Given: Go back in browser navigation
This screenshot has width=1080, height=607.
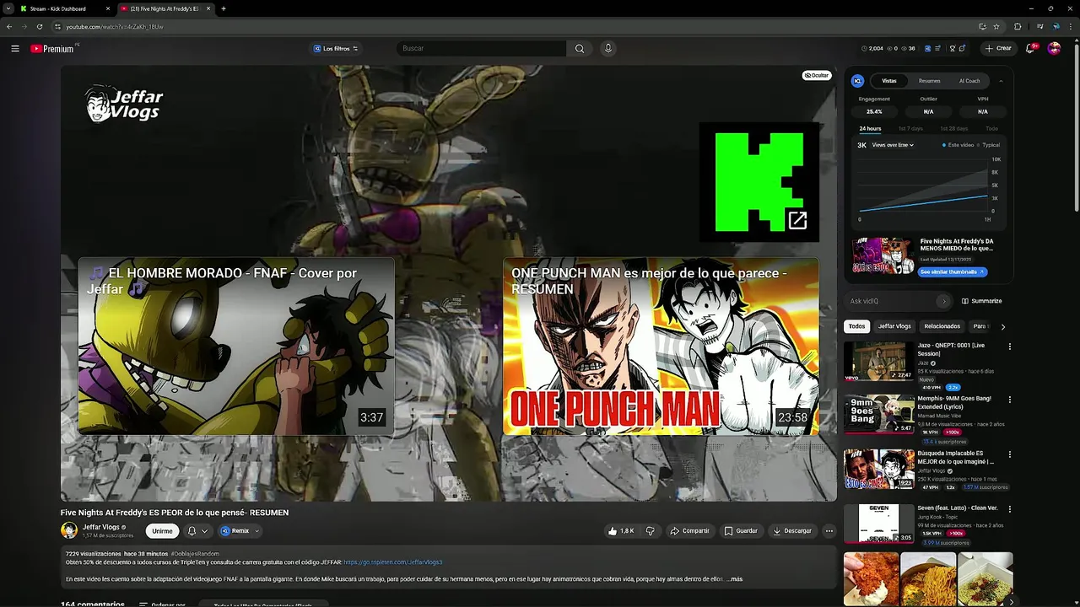Looking at the screenshot, I should [9, 26].
